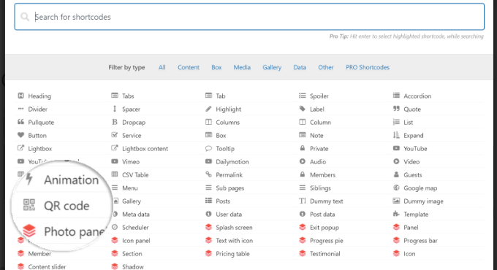Click the Heading shortcode icon
Image resolution: width=497 pixels, height=270 pixels.
tap(21, 96)
